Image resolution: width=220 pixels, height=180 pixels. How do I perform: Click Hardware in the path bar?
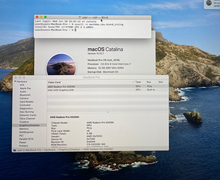(x=50, y=150)
